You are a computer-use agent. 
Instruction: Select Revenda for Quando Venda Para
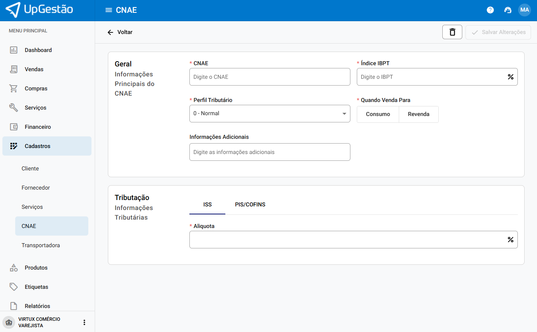(418, 114)
